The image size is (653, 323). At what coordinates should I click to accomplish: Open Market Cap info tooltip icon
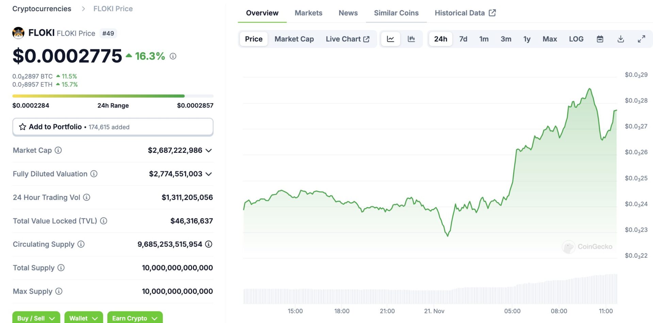pos(58,150)
